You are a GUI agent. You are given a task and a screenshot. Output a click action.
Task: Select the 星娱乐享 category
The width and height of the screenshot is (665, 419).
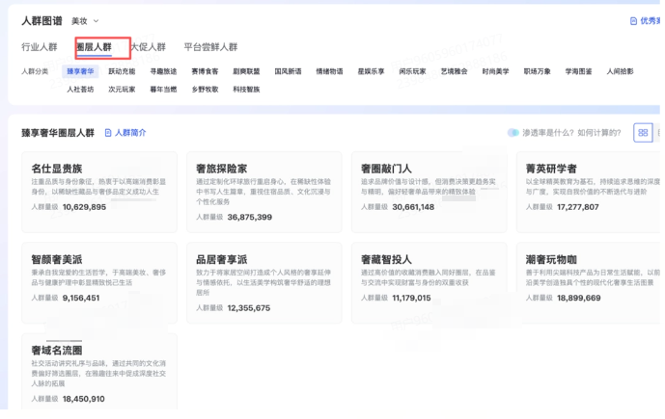click(x=371, y=71)
